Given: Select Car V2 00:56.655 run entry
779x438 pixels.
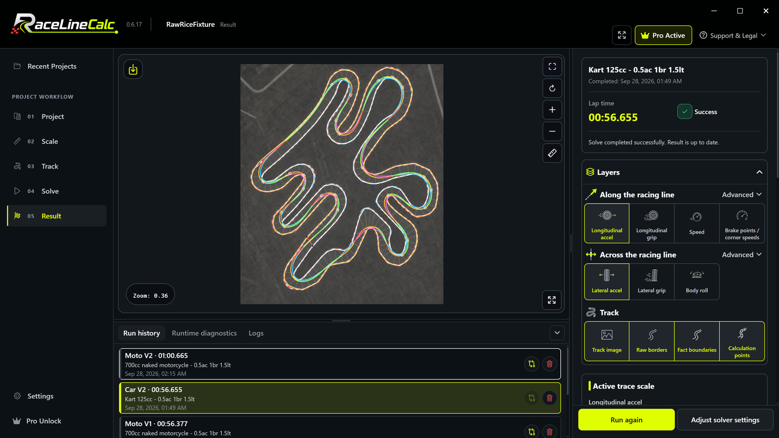Looking at the screenshot, I should 340,398.
